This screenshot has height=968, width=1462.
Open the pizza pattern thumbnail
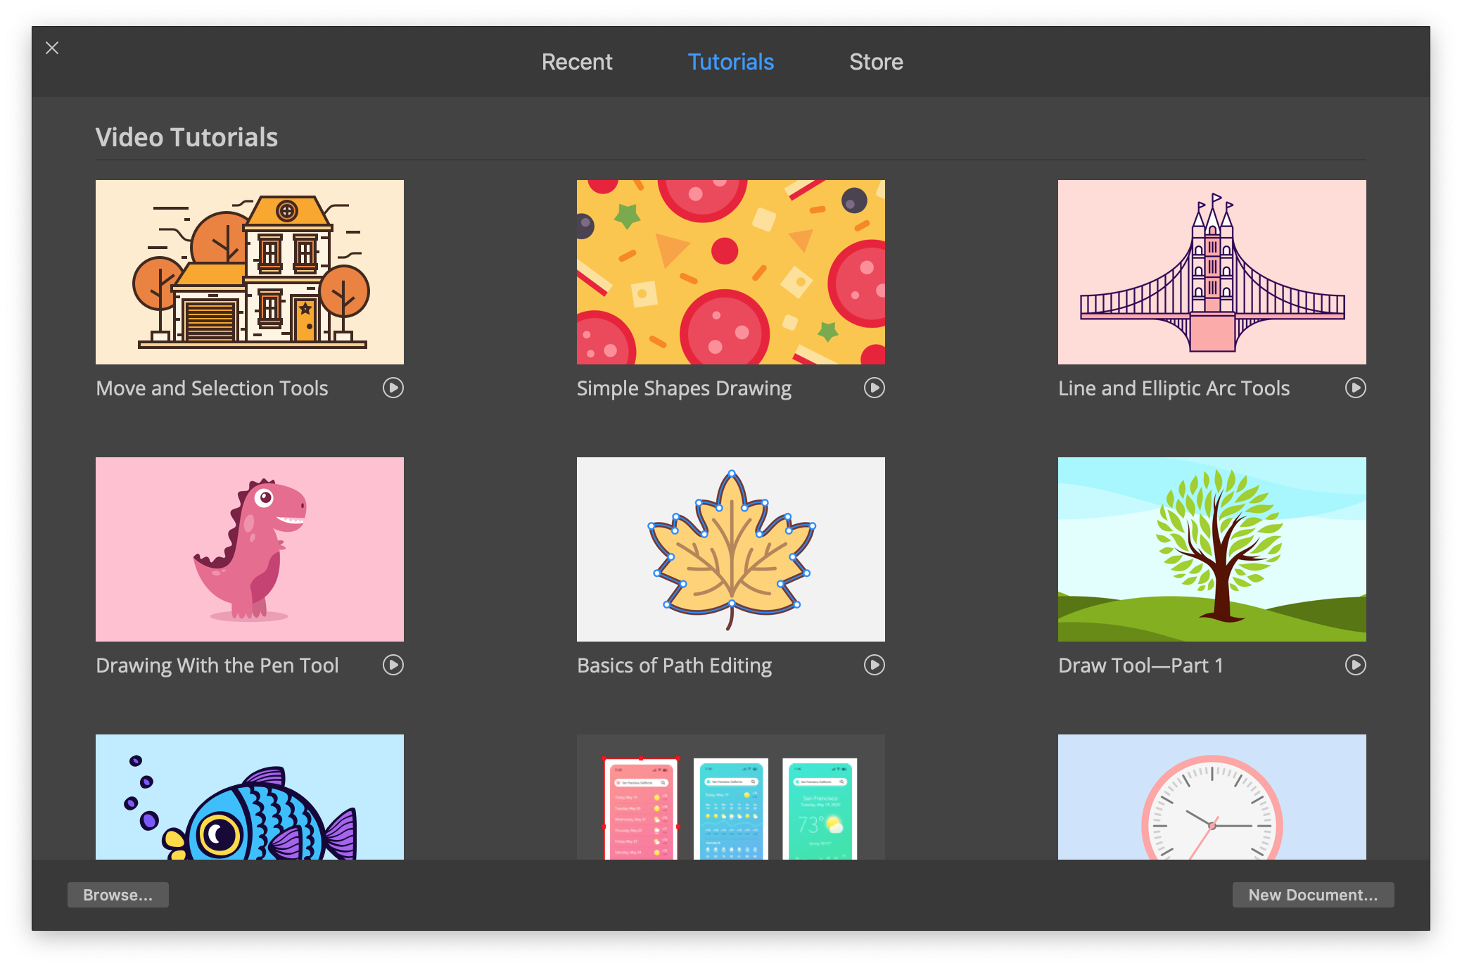pos(730,272)
